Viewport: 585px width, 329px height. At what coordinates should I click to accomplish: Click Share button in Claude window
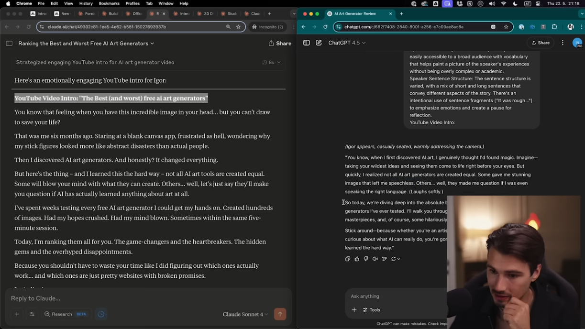click(x=280, y=44)
